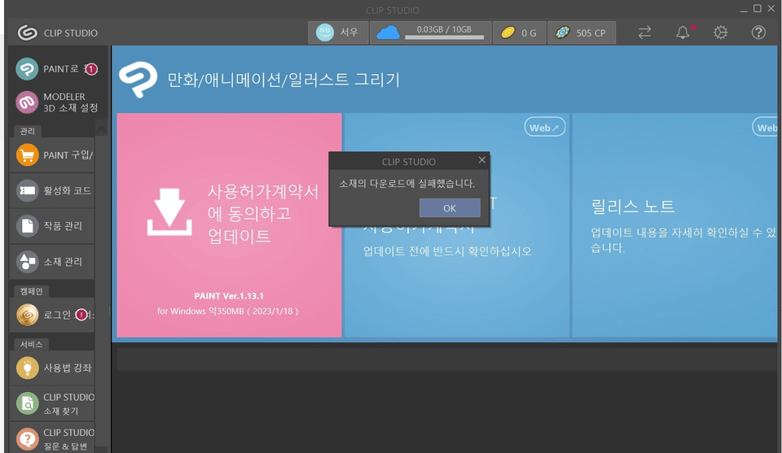Click the cloud storage usage icon
This screenshot has width=782, height=453.
point(388,33)
